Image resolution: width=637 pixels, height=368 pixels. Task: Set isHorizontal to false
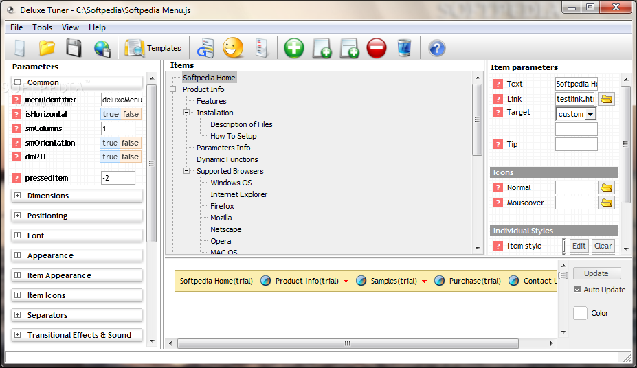[x=131, y=114]
